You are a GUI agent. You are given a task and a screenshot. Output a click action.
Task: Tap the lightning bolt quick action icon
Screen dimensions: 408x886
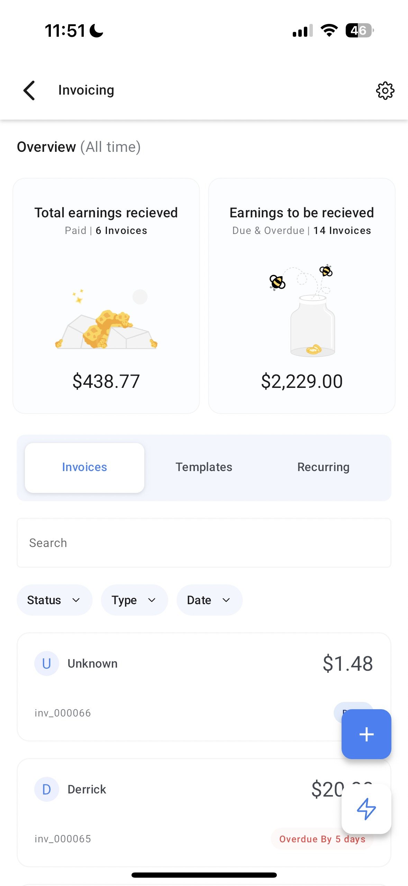[x=366, y=809]
